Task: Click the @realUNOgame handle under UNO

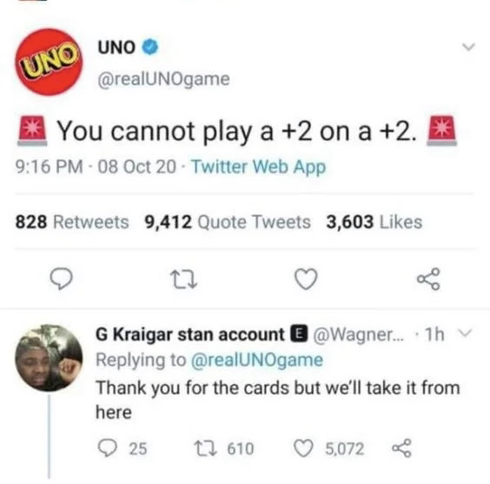Action: pyautogui.click(x=163, y=79)
